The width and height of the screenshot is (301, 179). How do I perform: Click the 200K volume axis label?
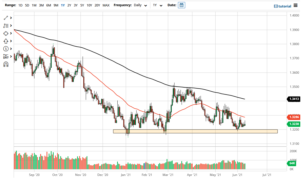coord(293,151)
